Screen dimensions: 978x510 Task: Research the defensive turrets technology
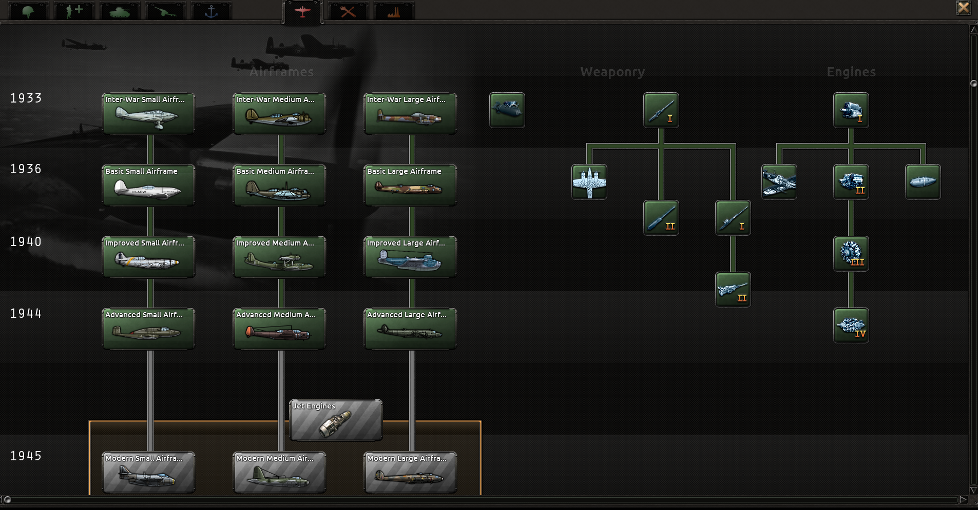(589, 182)
